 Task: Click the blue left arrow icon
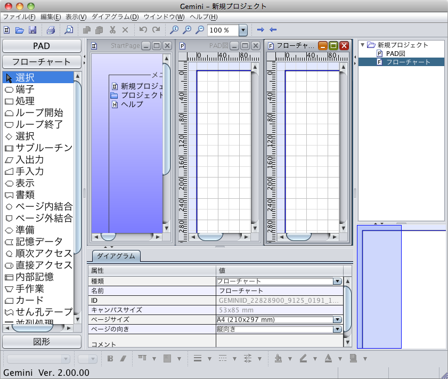[273, 30]
